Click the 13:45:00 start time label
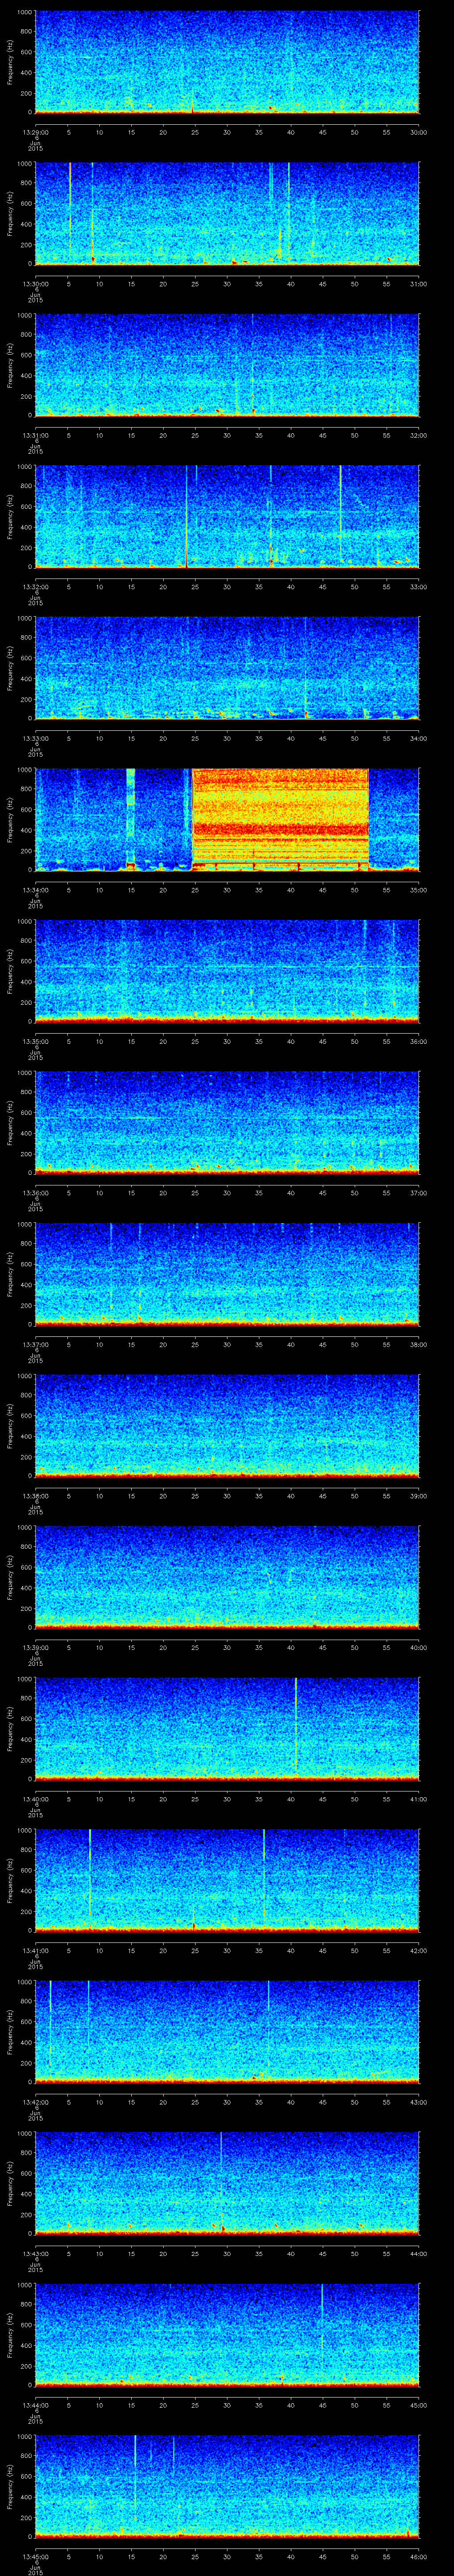The width and height of the screenshot is (454, 2576). coord(35,2556)
